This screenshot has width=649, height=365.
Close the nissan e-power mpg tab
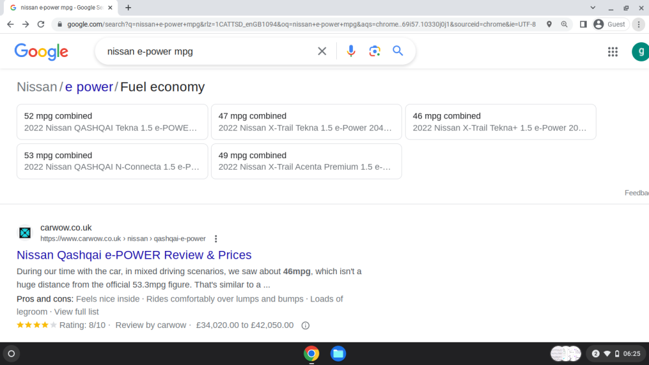110,7
